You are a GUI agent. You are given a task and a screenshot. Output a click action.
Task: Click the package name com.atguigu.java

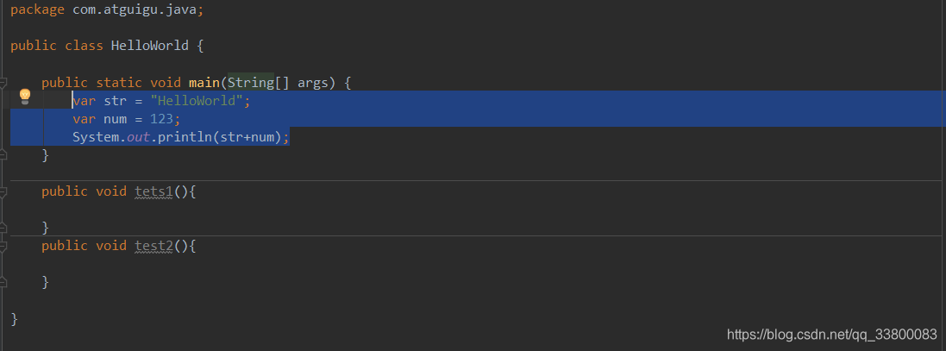[x=138, y=9]
